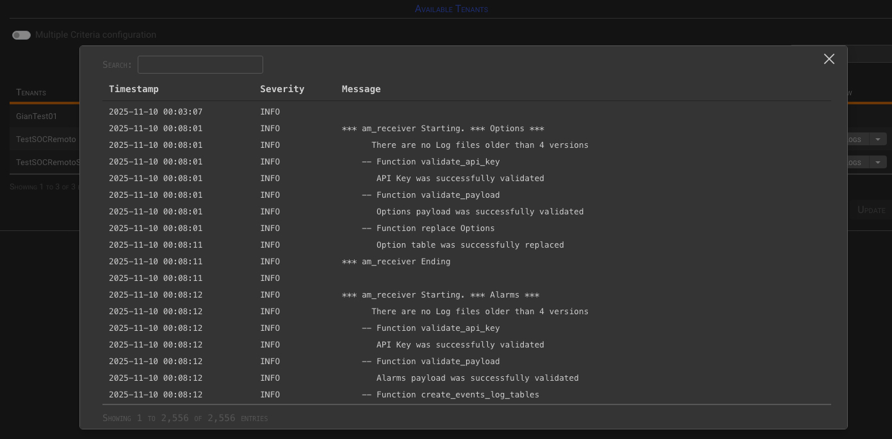Sort logs by Severity column header

coord(282,89)
